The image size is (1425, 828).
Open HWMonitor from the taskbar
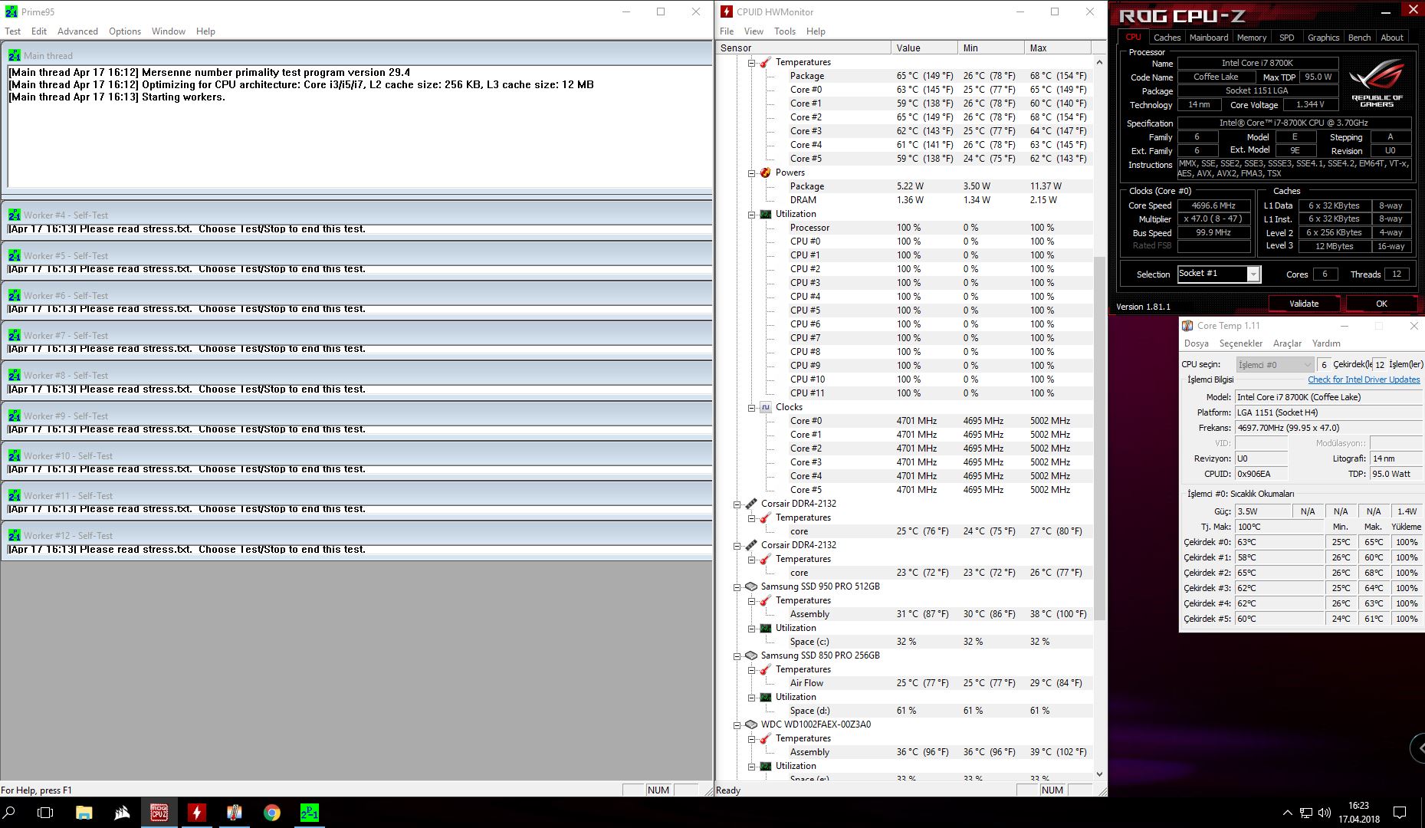click(197, 813)
